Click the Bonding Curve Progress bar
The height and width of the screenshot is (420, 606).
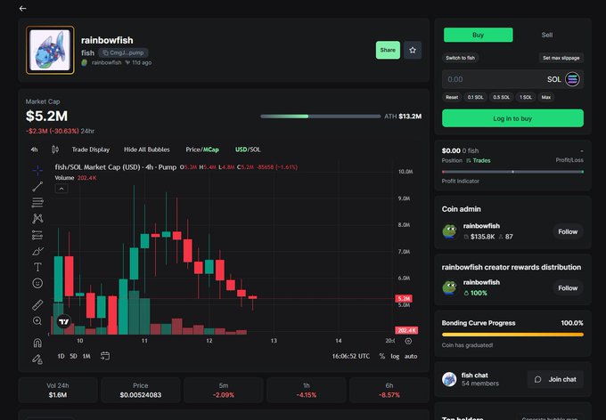tap(512, 335)
